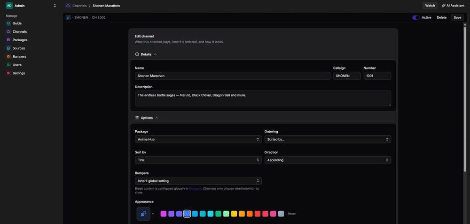Open the Sort by dropdown showing Title
470x224 pixels.
[x=198, y=160]
